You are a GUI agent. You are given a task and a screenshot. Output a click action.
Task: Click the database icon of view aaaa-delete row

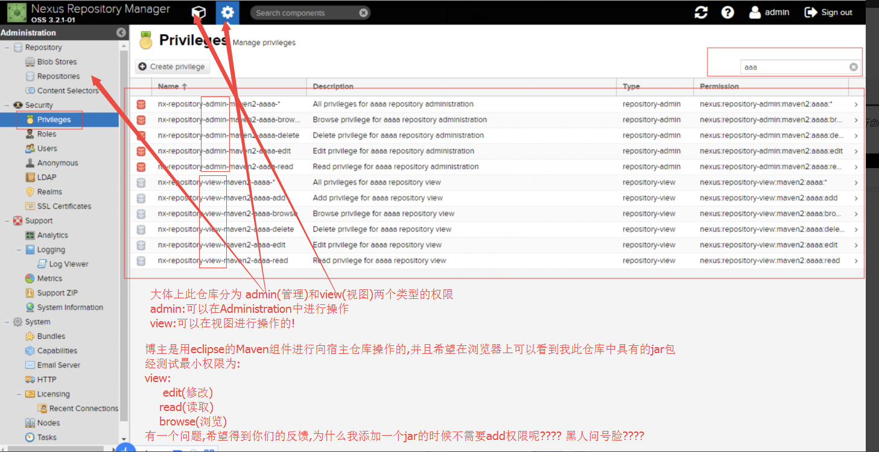coord(141,230)
